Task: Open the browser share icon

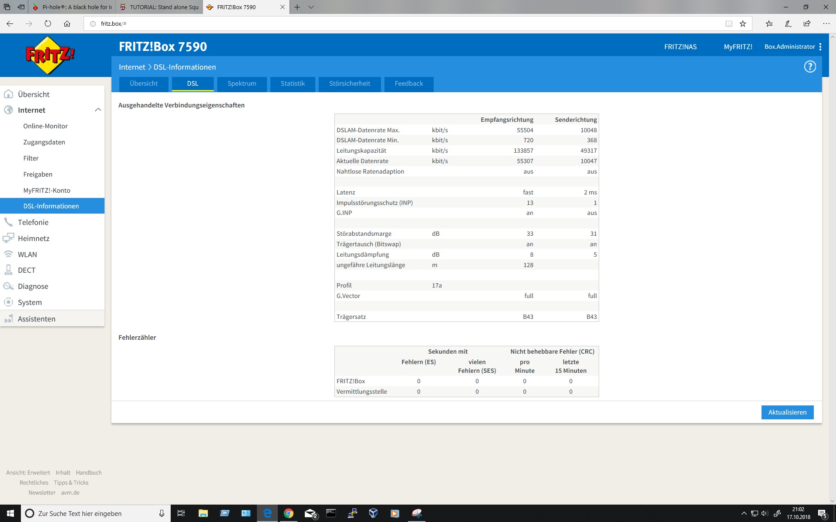Action: (807, 24)
